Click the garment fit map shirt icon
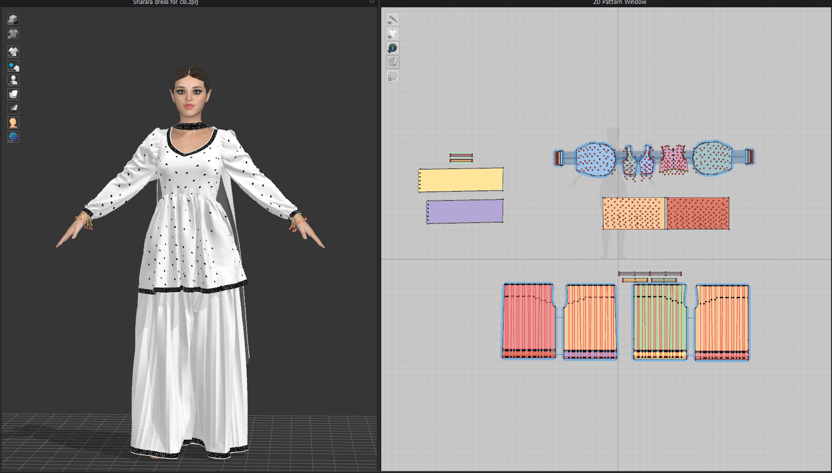The image size is (832, 473). (13, 33)
